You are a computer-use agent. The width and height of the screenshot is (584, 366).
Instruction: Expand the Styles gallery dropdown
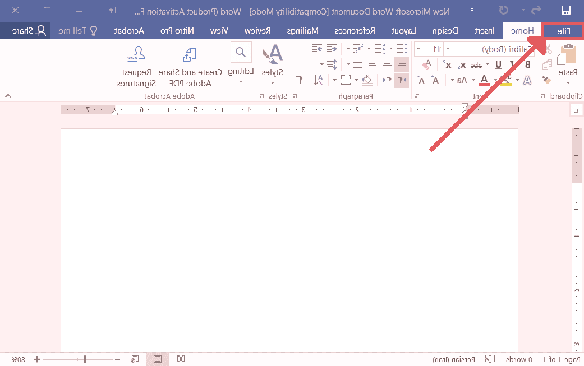pos(273,82)
